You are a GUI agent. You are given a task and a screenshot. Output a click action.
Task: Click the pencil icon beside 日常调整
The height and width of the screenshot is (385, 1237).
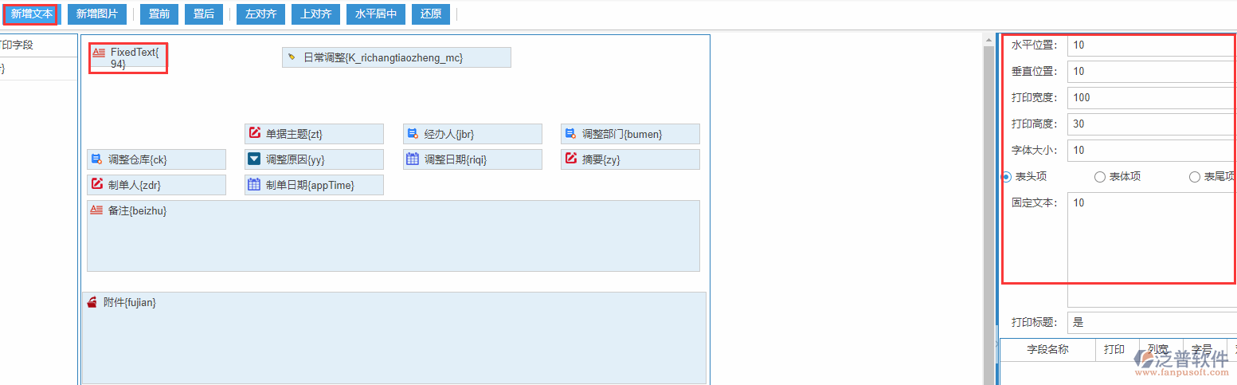(x=292, y=57)
